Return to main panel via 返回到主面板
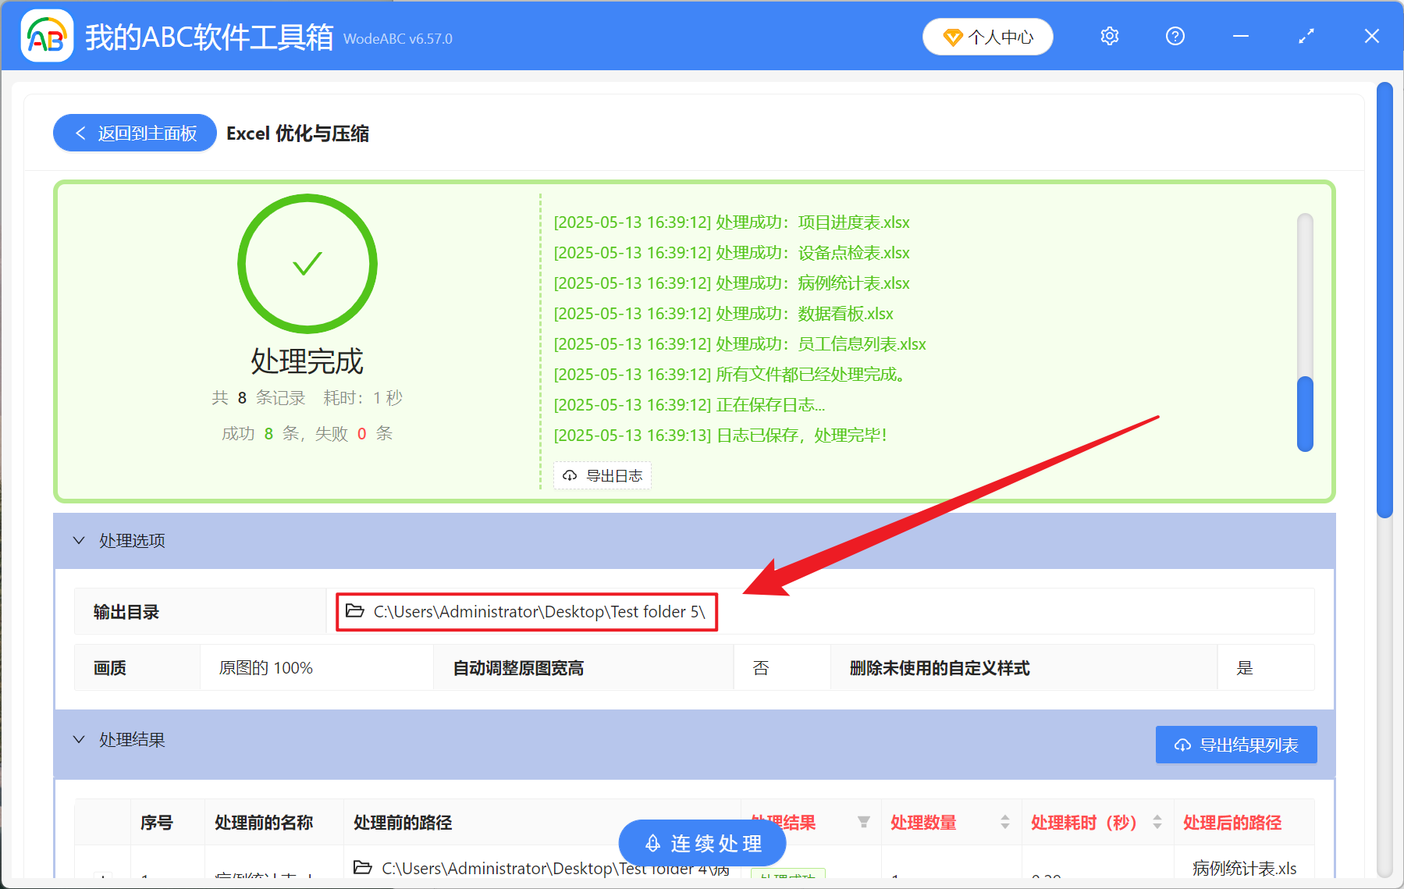 point(135,133)
